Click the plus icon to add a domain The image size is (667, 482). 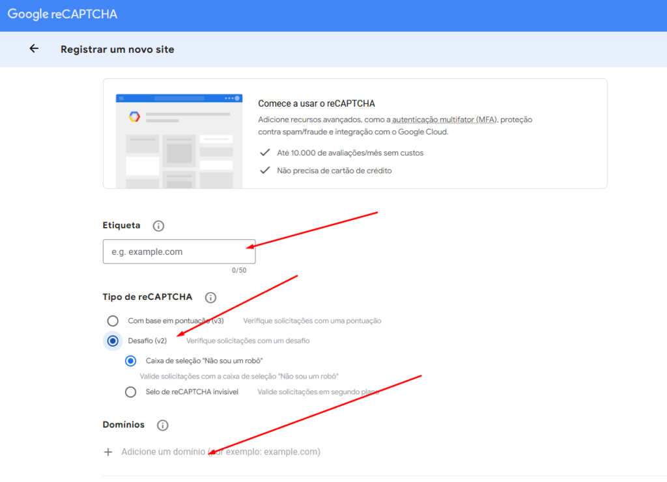tap(108, 451)
